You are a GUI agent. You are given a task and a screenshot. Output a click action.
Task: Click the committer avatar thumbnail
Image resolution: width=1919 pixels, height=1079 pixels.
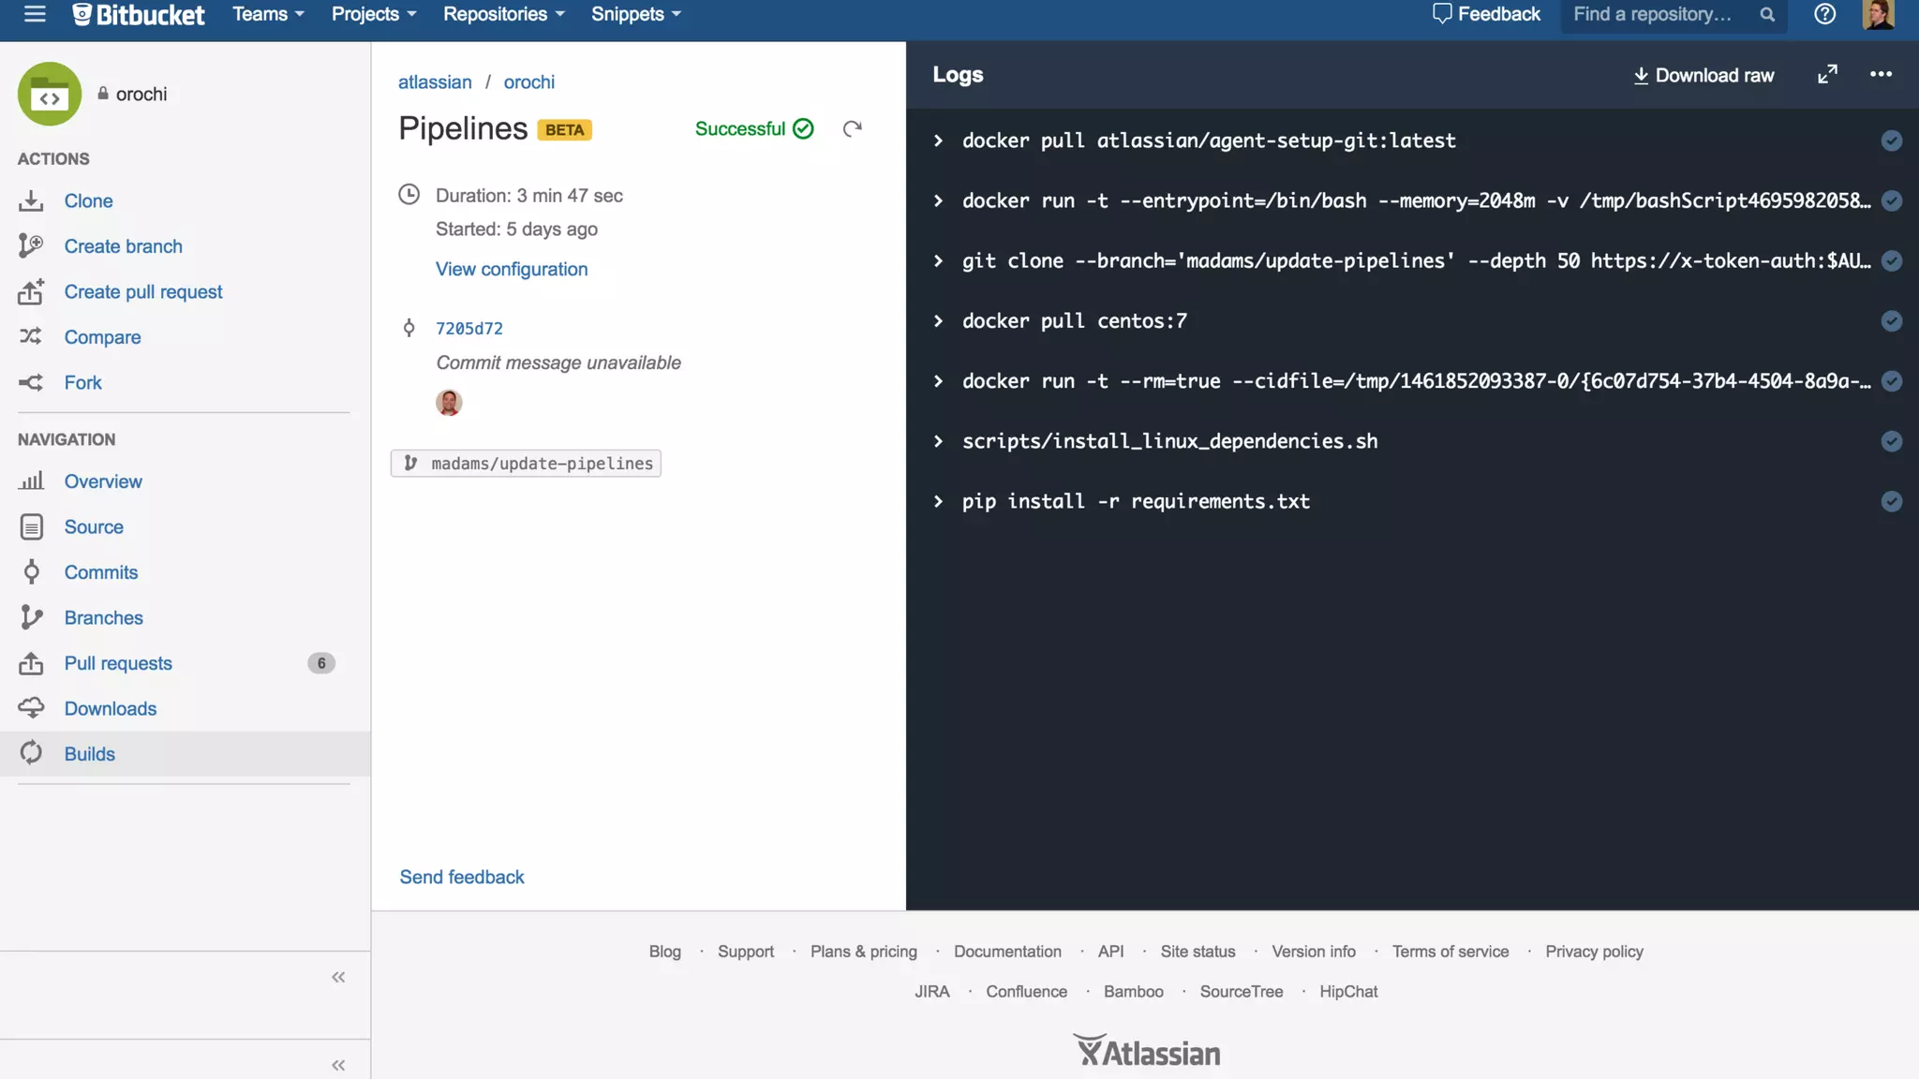(x=449, y=403)
